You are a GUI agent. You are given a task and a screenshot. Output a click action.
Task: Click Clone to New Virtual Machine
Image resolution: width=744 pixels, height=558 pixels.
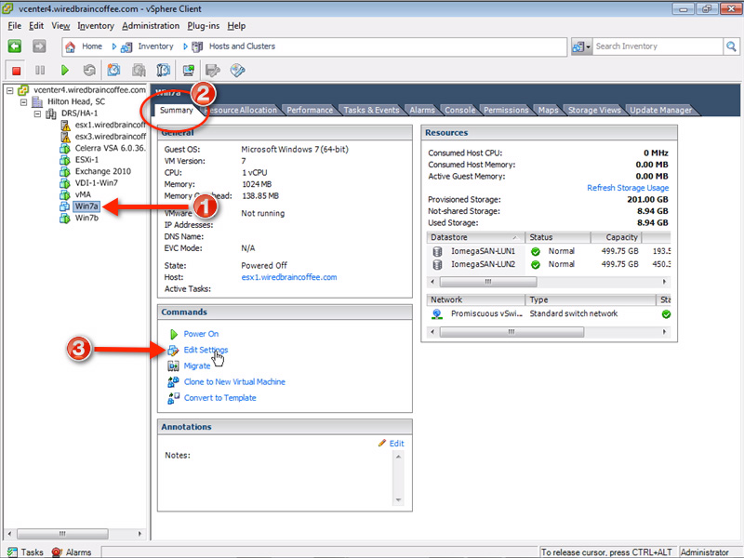pyautogui.click(x=236, y=381)
